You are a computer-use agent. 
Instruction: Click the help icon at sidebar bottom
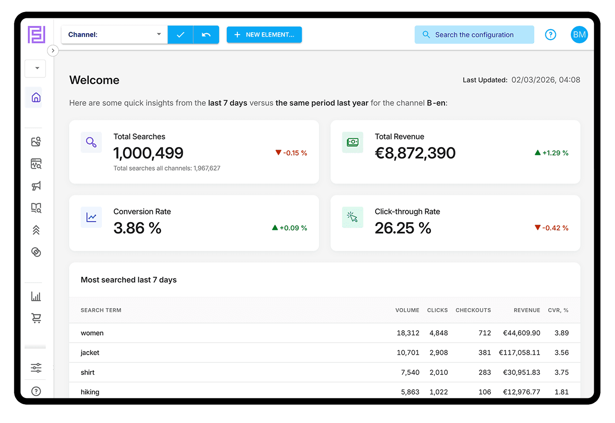click(36, 391)
